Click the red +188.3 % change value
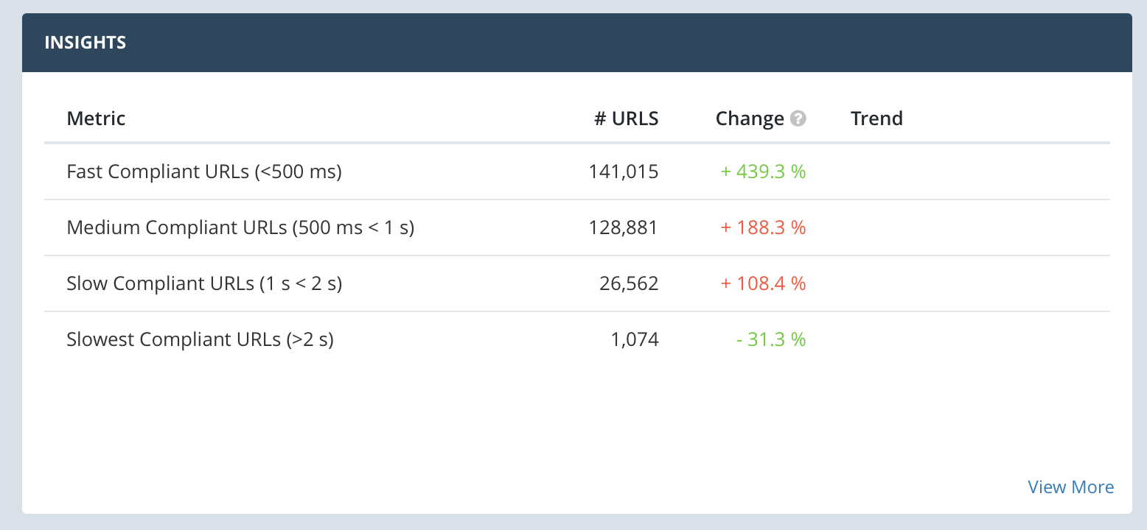The width and height of the screenshot is (1147, 530). coord(763,227)
